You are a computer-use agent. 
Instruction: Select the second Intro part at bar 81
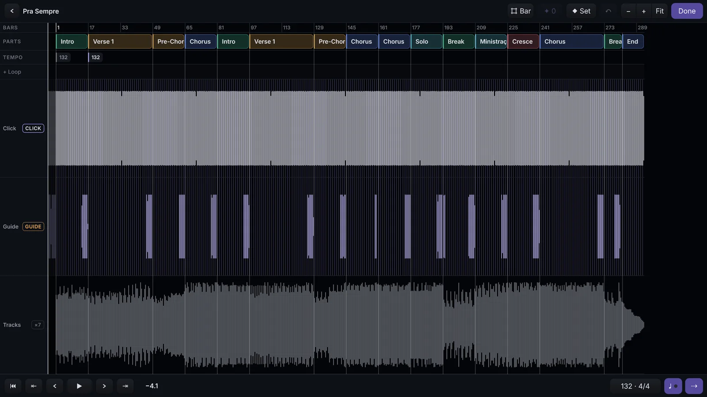click(x=233, y=41)
